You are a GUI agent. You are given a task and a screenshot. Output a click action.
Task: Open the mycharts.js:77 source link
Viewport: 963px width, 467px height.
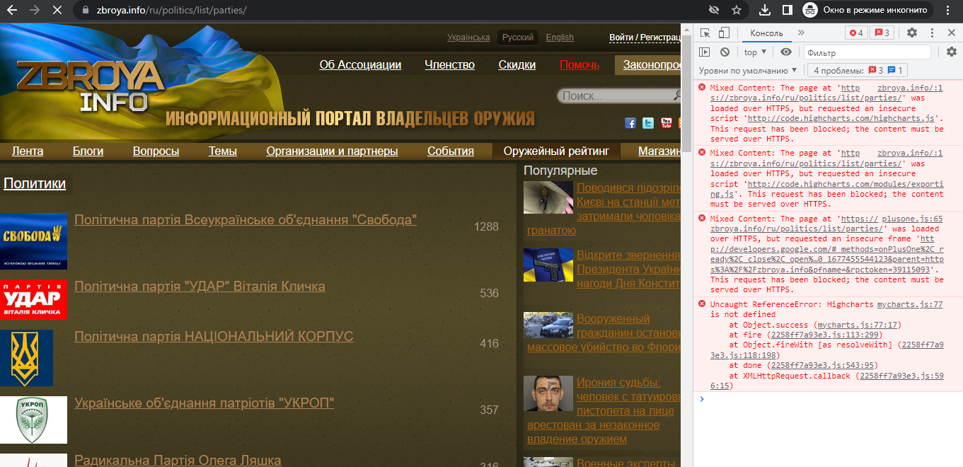[910, 304]
